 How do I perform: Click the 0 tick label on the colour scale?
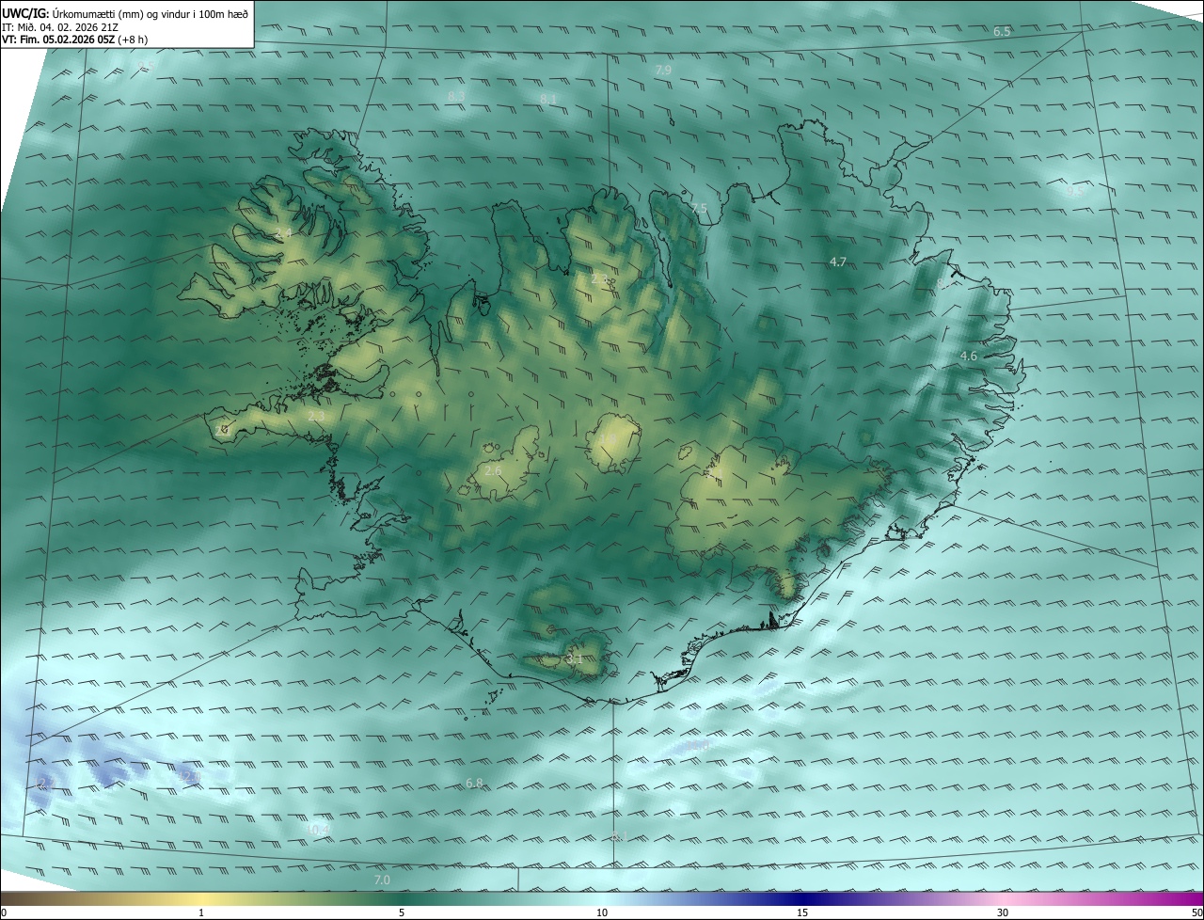[4, 912]
